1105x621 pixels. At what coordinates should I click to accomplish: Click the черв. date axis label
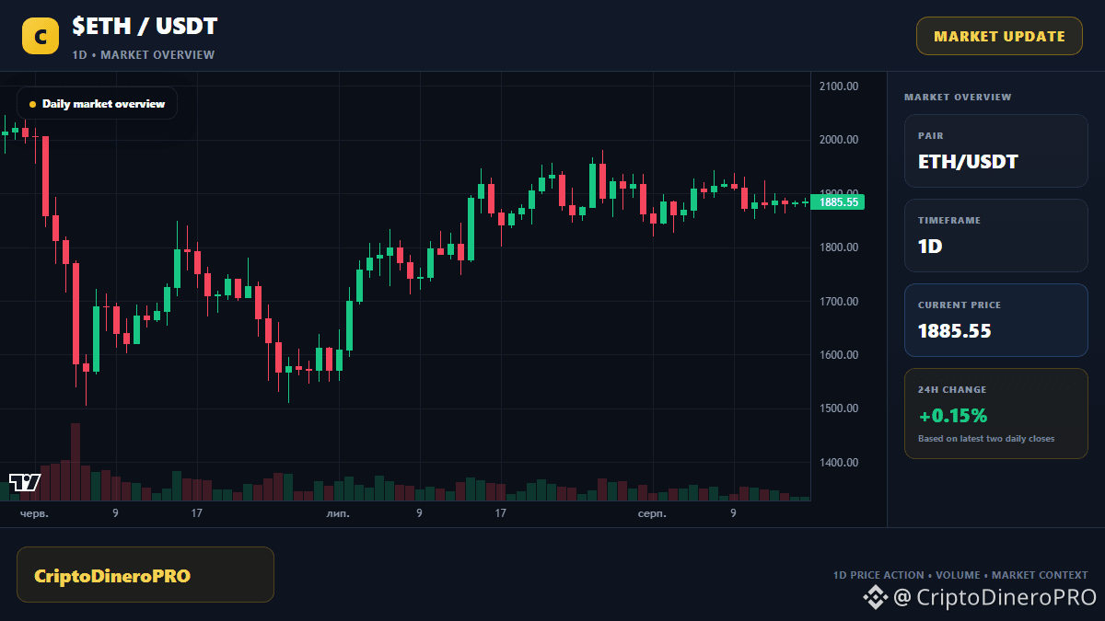click(35, 513)
